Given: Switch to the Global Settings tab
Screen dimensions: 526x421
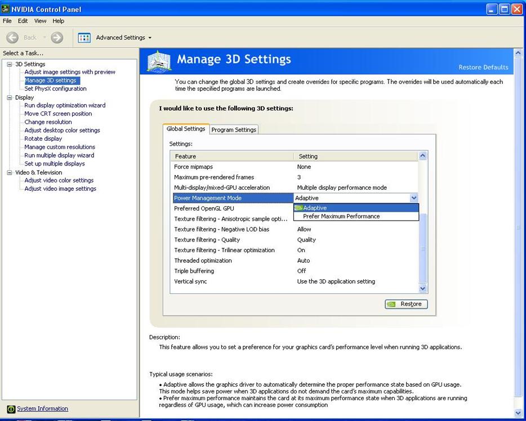Looking at the screenshot, I should [186, 129].
